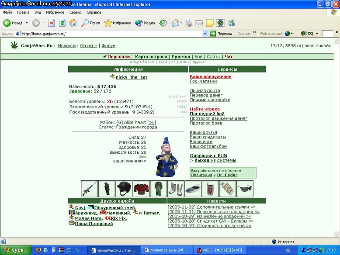Open Search (Поиск) in the toolbar
340x255 pixels.
click(90, 23)
